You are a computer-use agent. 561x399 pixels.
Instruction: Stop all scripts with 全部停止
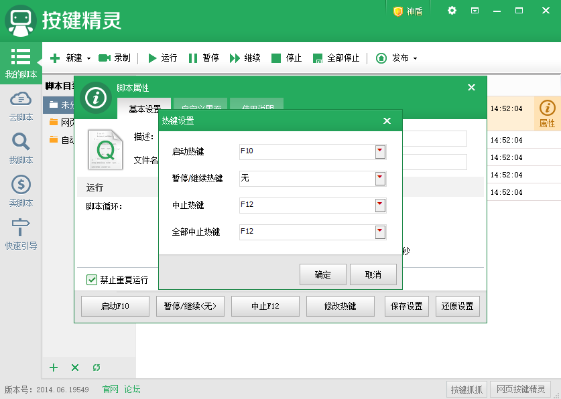336,58
